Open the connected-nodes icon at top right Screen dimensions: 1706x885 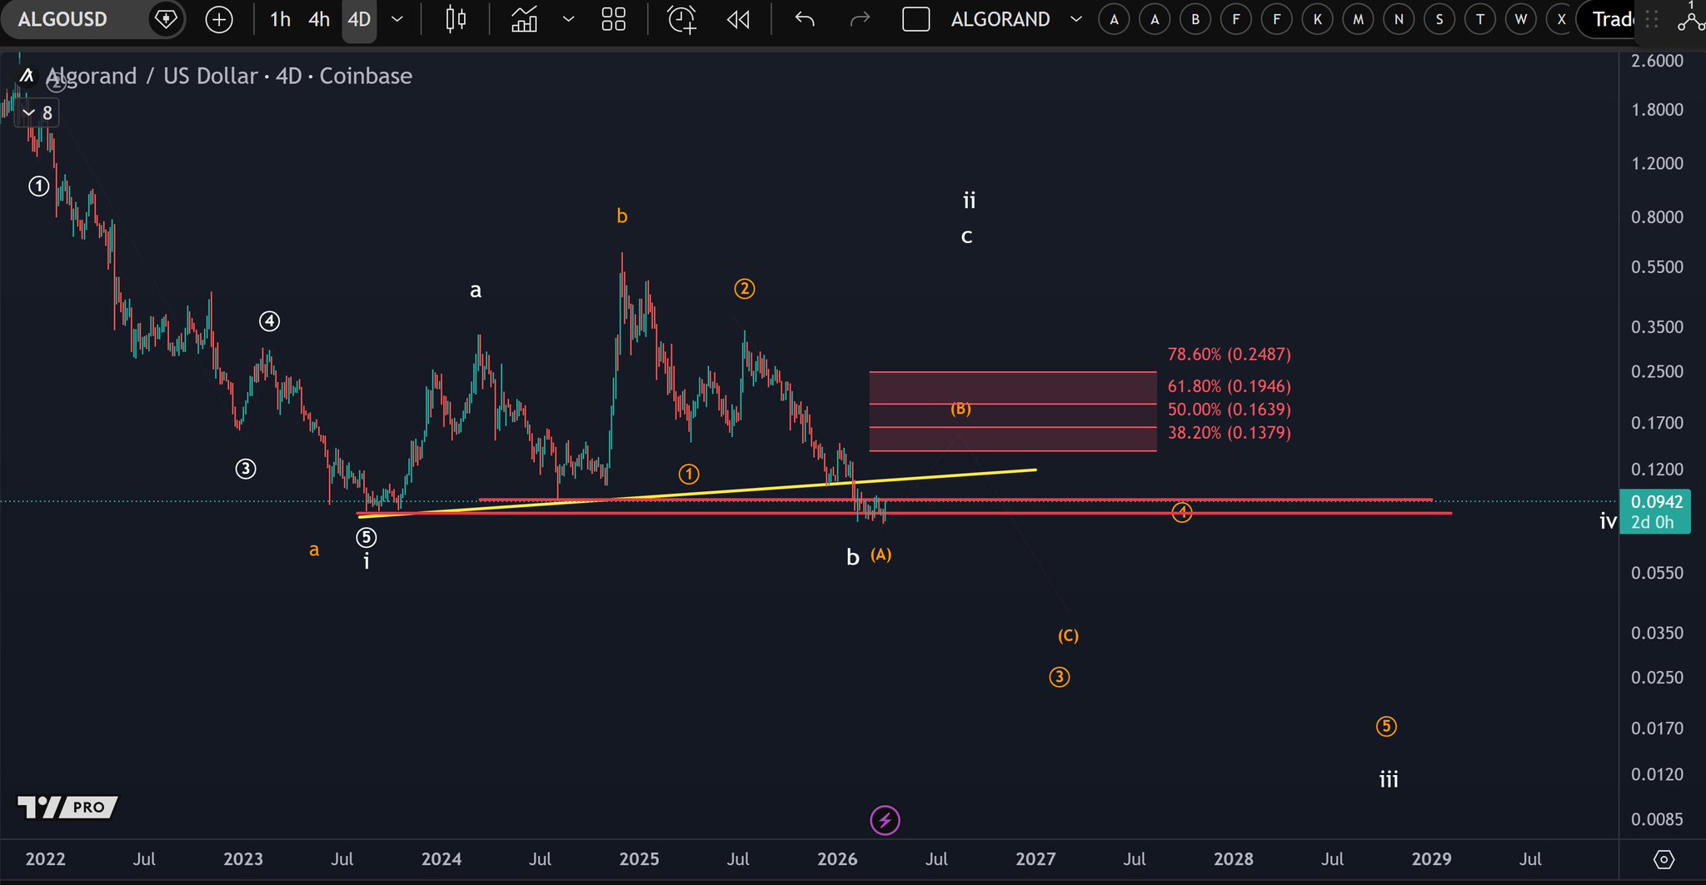[x=1690, y=21]
